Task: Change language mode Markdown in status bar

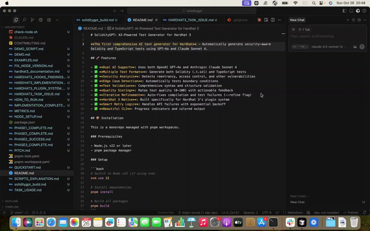Action: click(x=295, y=212)
